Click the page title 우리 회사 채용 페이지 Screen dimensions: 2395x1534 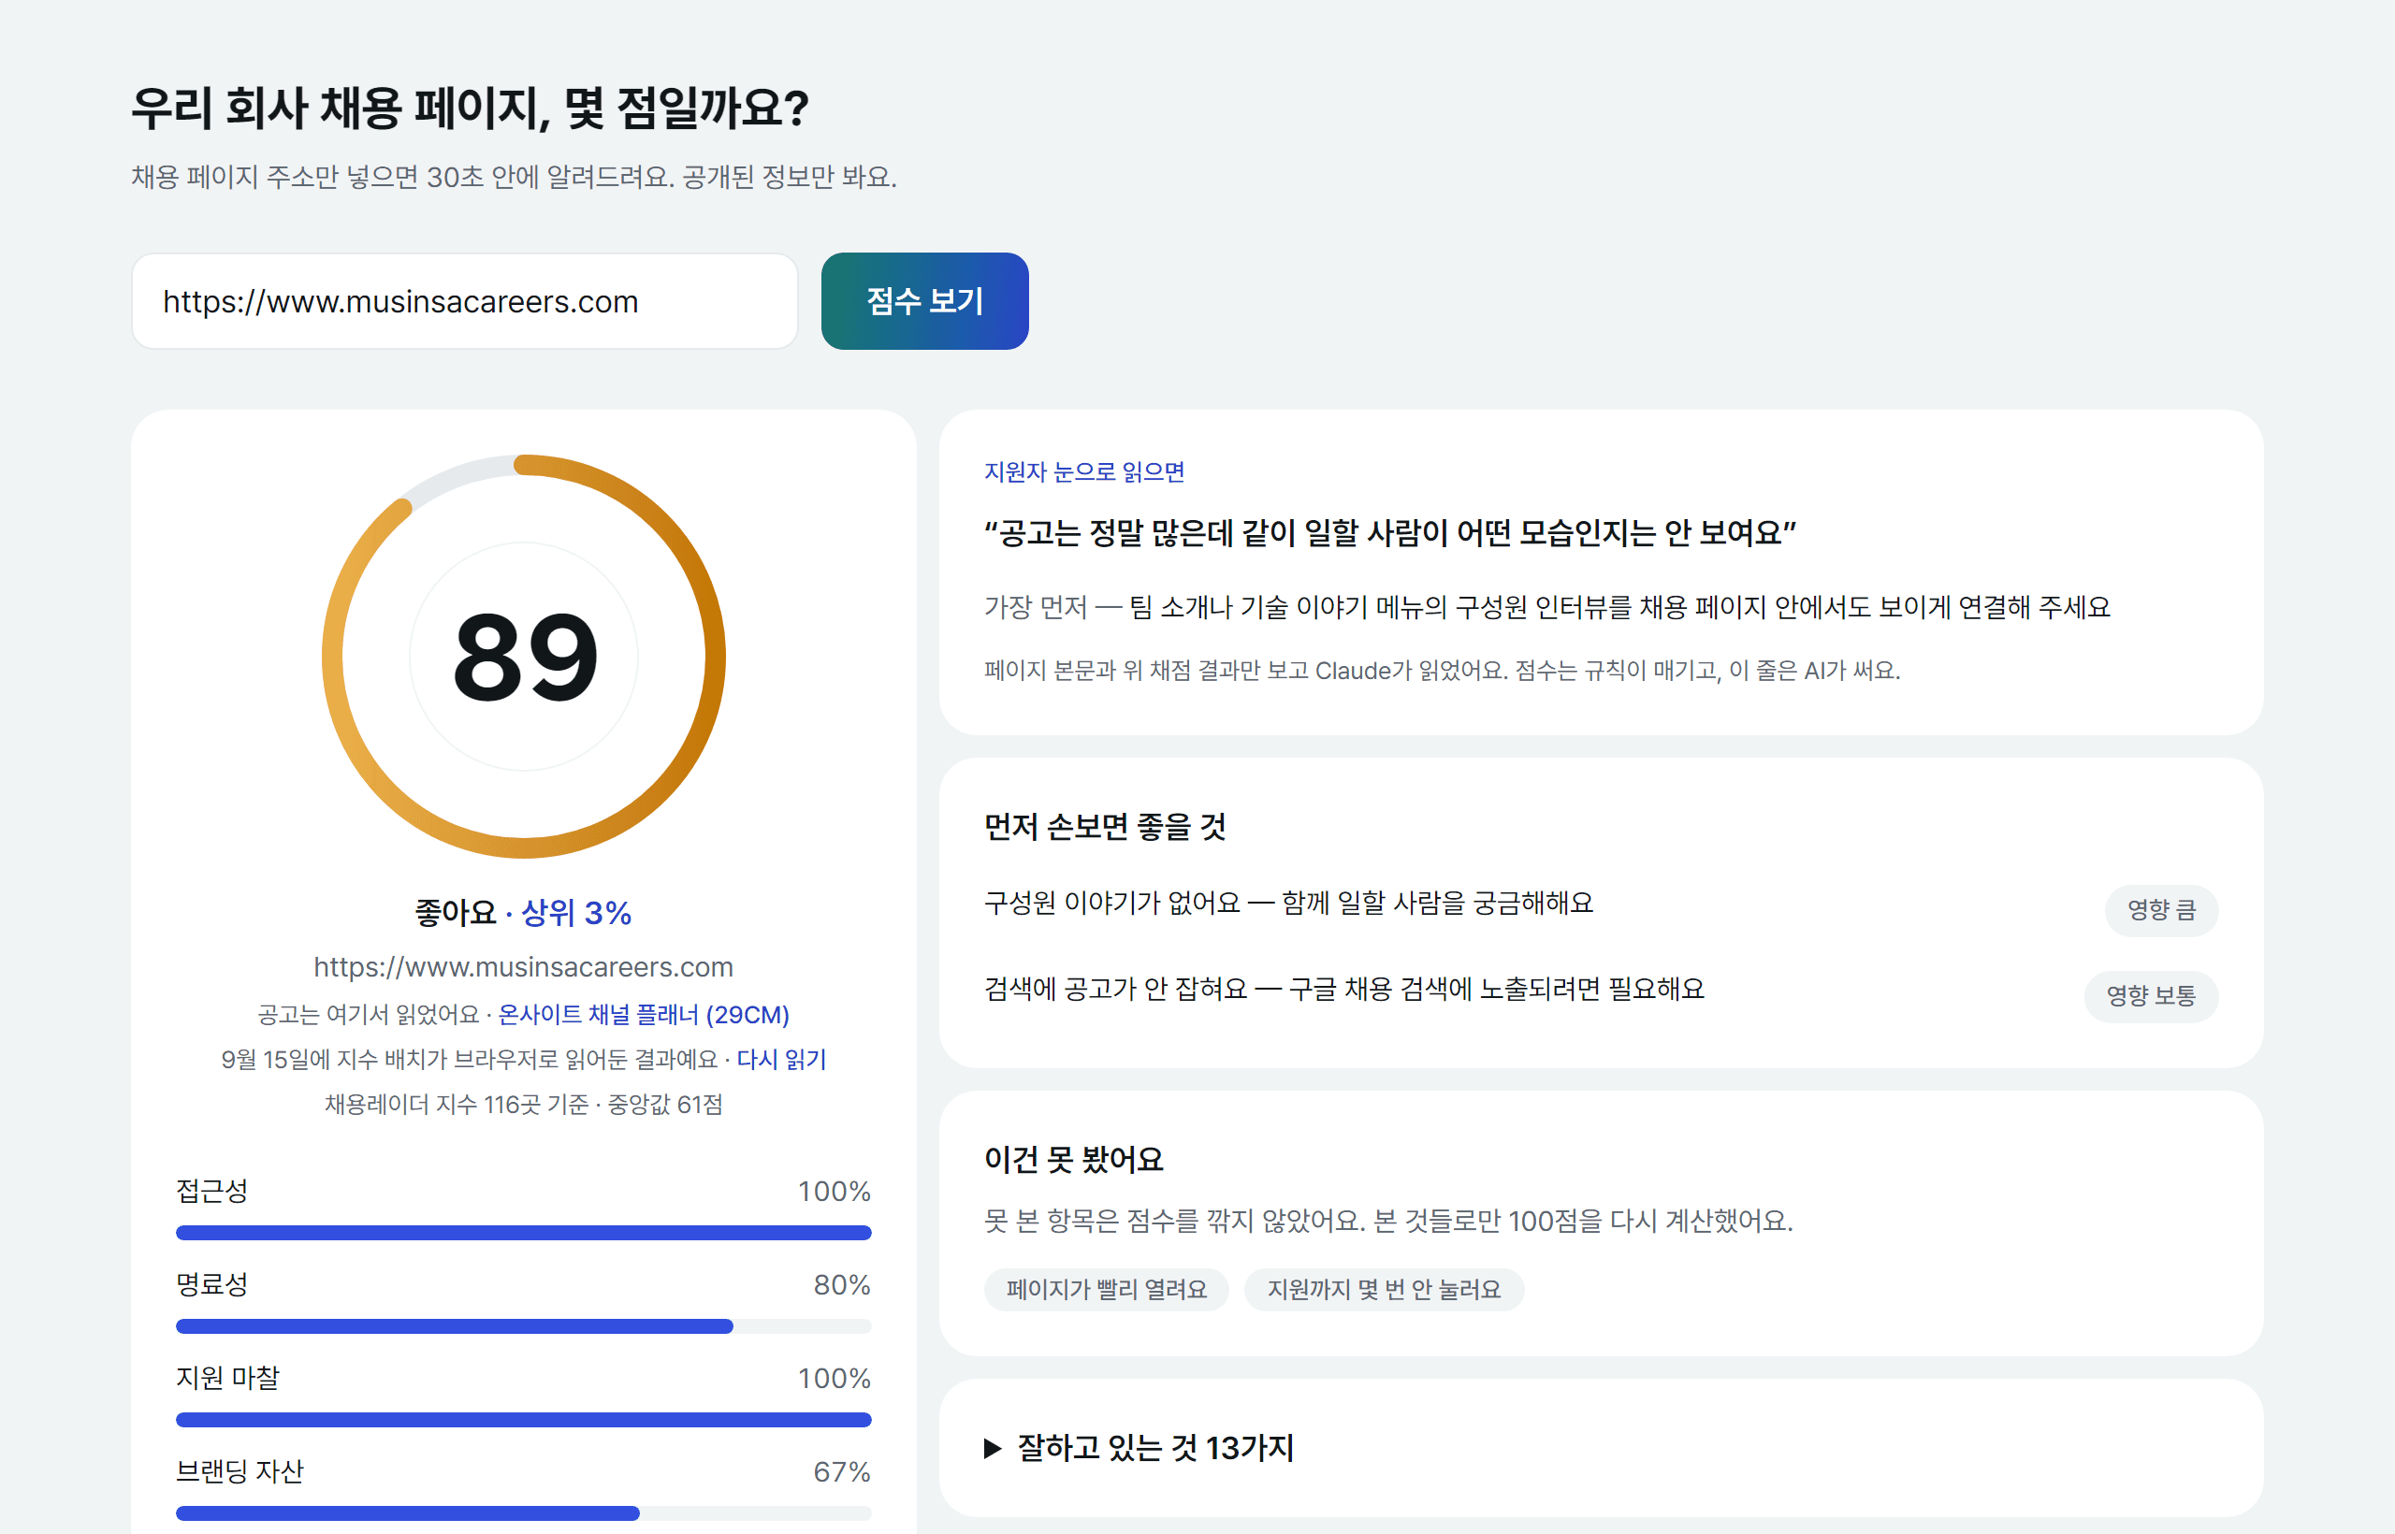(x=471, y=108)
